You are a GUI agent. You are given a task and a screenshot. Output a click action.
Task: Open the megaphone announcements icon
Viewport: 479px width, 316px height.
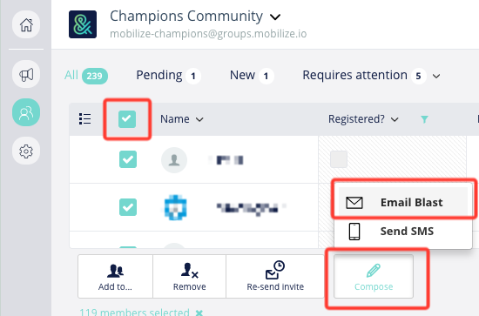(26, 75)
